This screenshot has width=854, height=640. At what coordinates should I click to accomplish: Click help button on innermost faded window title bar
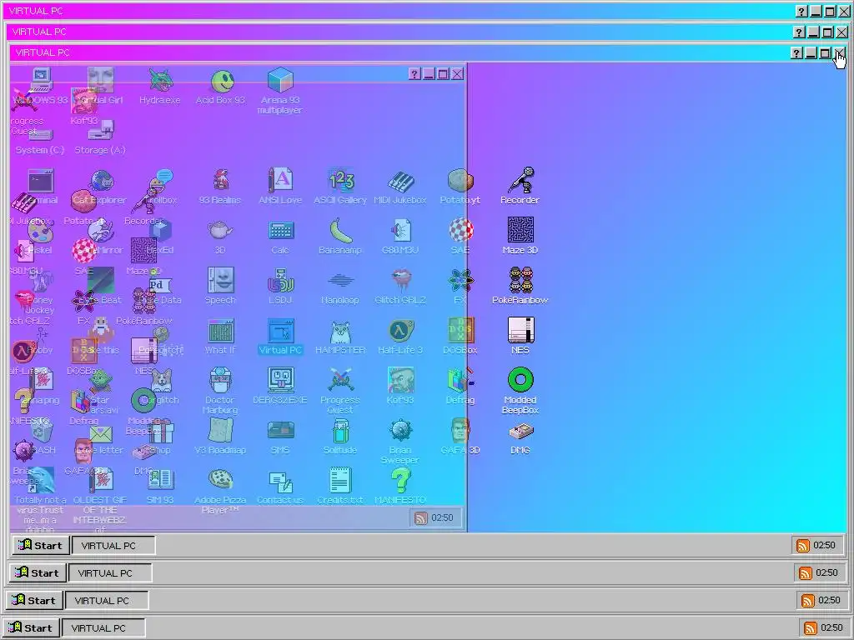tap(414, 74)
